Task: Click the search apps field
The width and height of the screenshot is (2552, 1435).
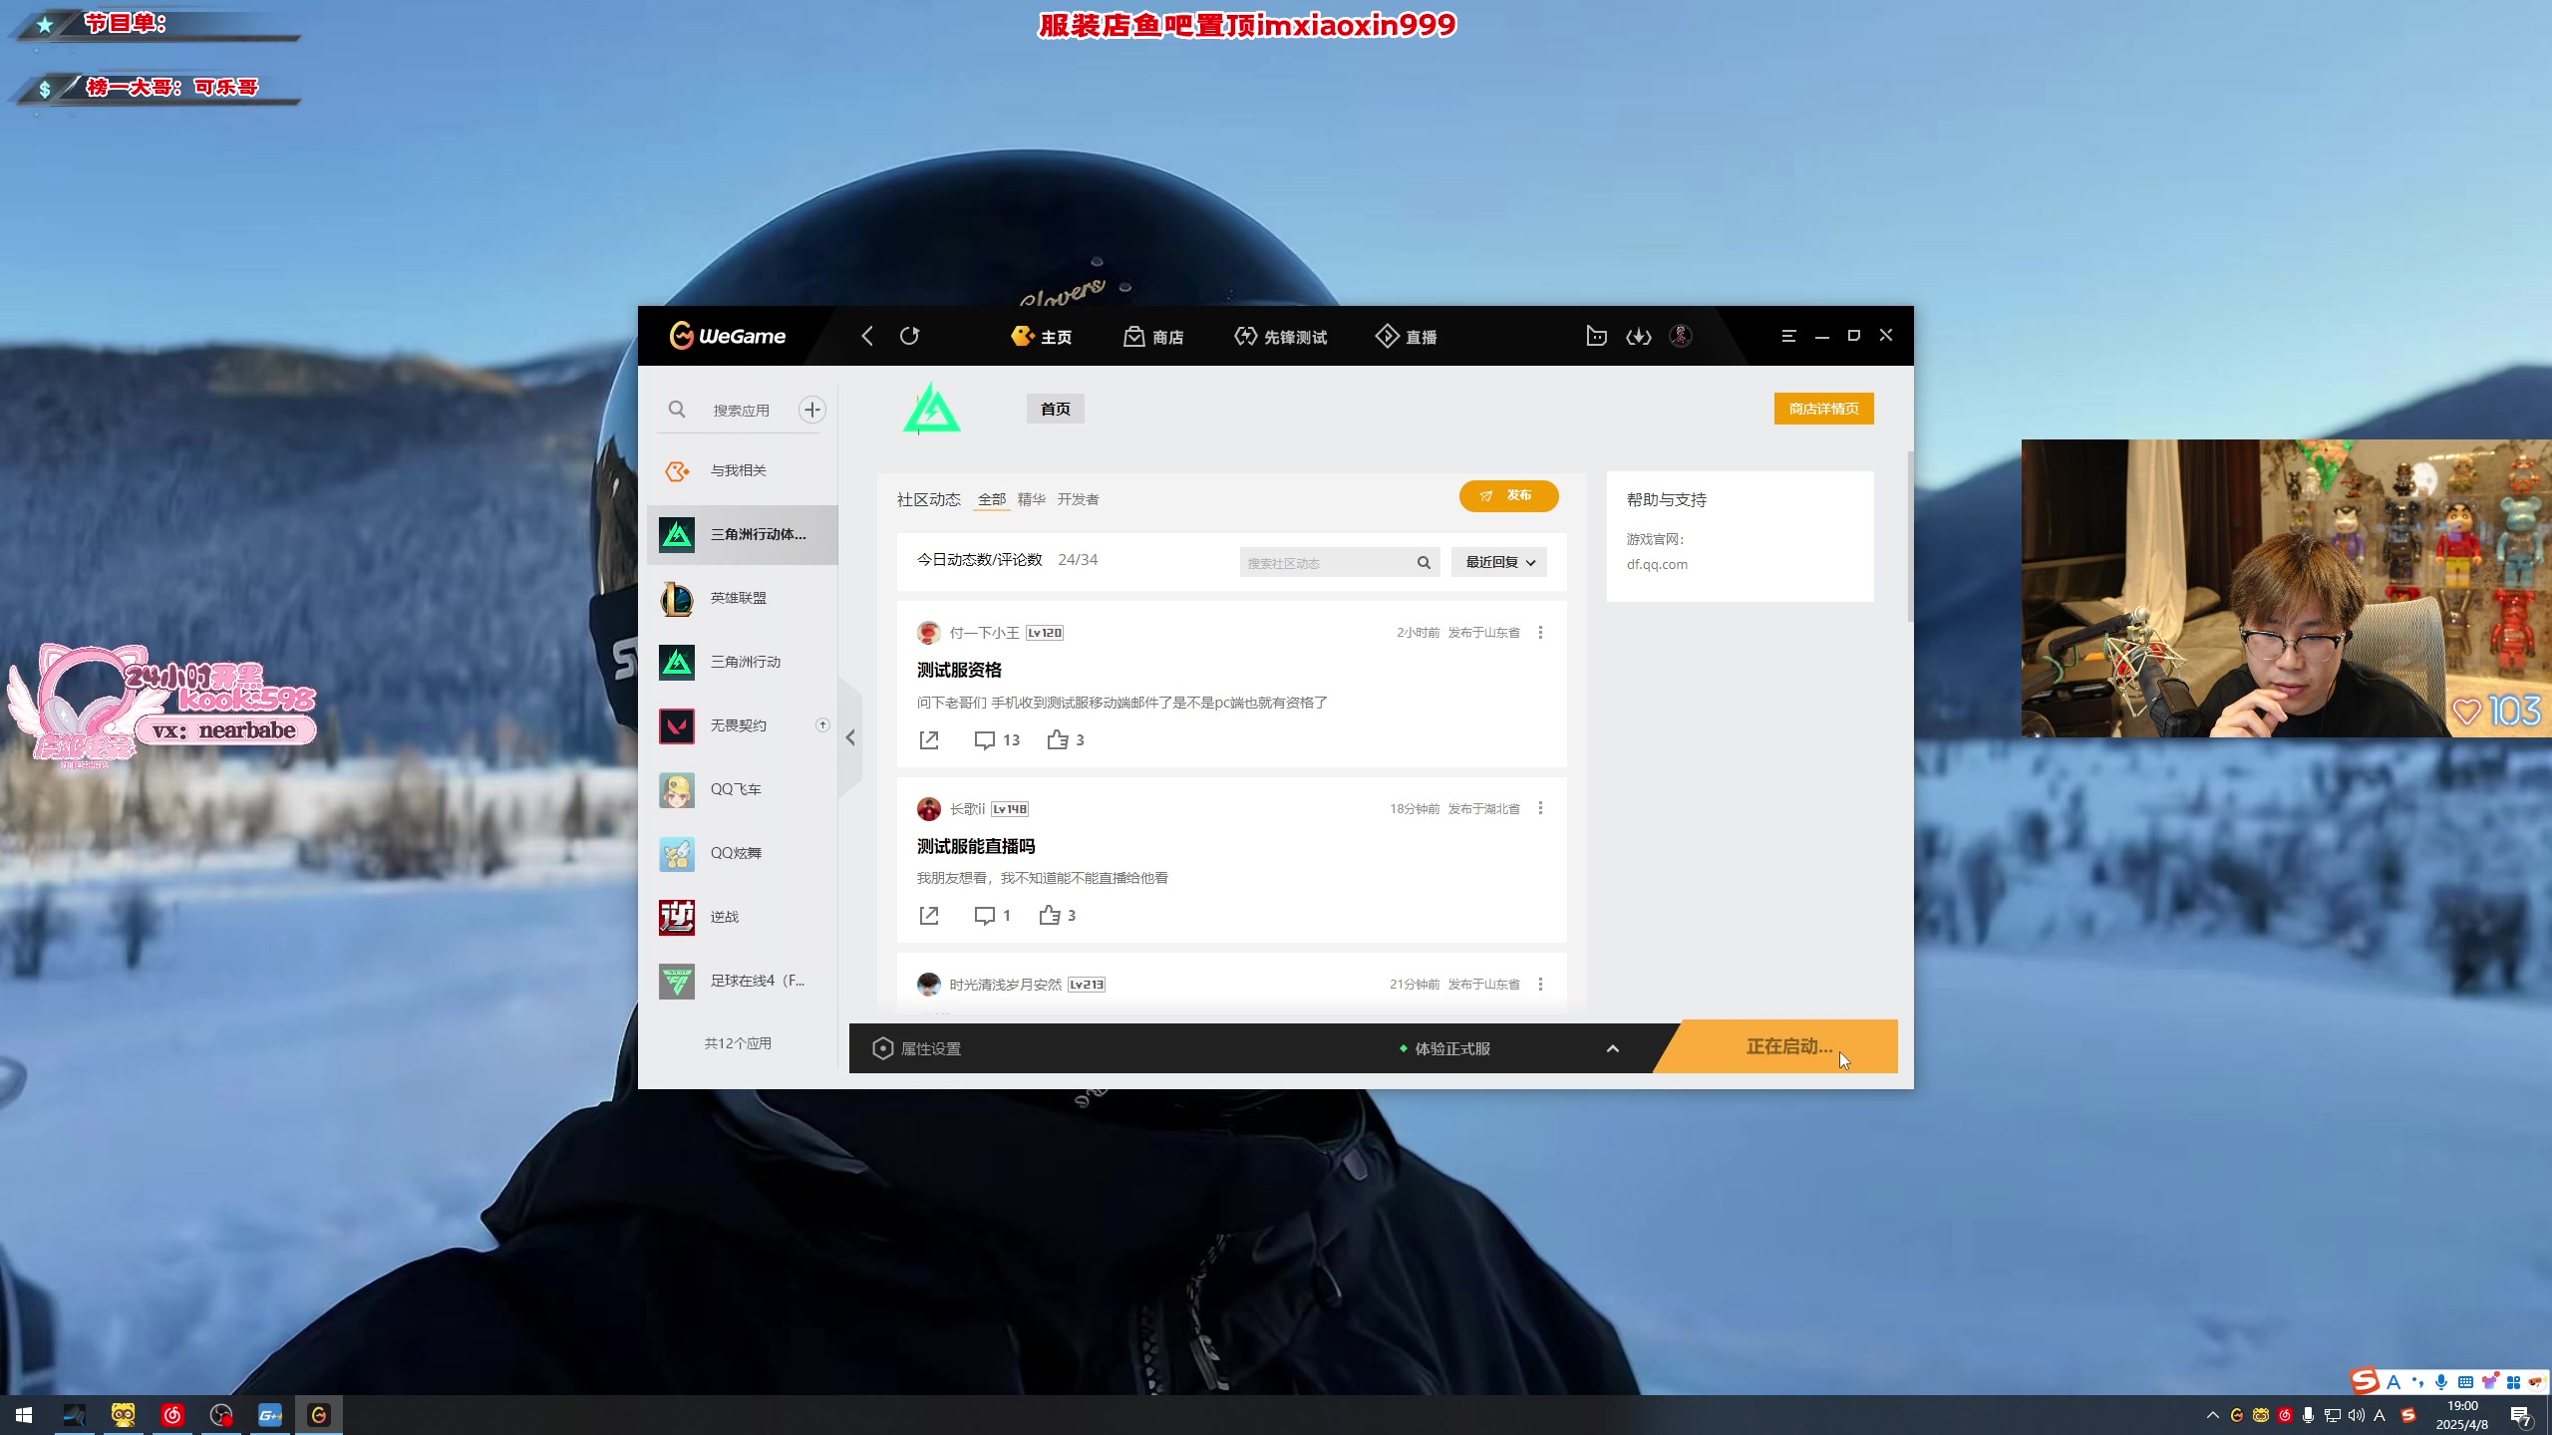Action: (x=741, y=410)
